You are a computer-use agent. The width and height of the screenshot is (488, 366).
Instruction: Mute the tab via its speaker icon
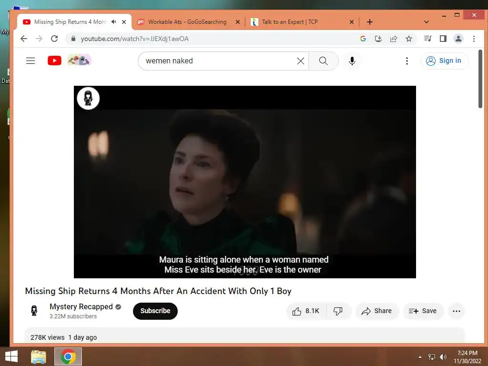(x=113, y=22)
